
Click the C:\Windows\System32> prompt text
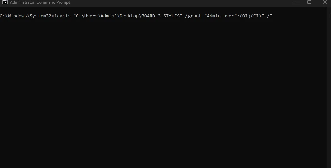[27, 16]
